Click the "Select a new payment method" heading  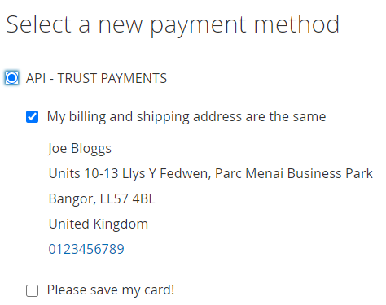point(173,25)
